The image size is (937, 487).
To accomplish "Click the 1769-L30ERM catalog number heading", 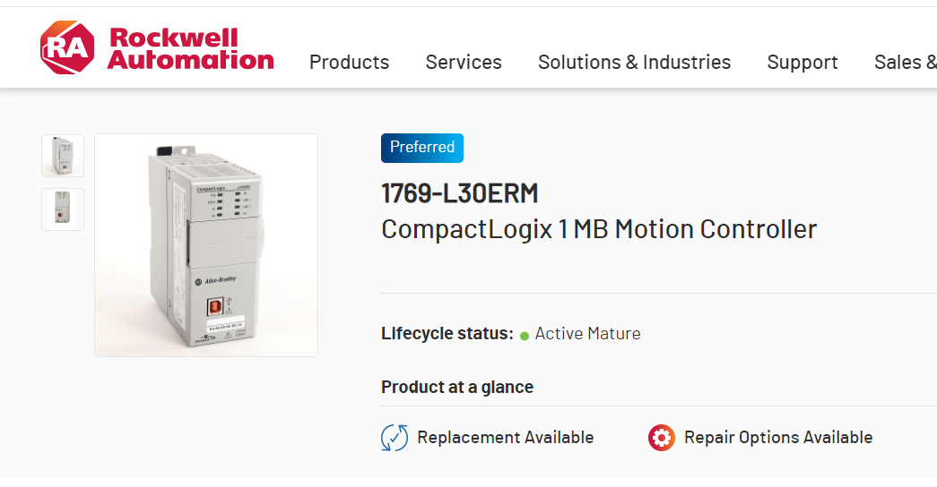I will click(460, 193).
